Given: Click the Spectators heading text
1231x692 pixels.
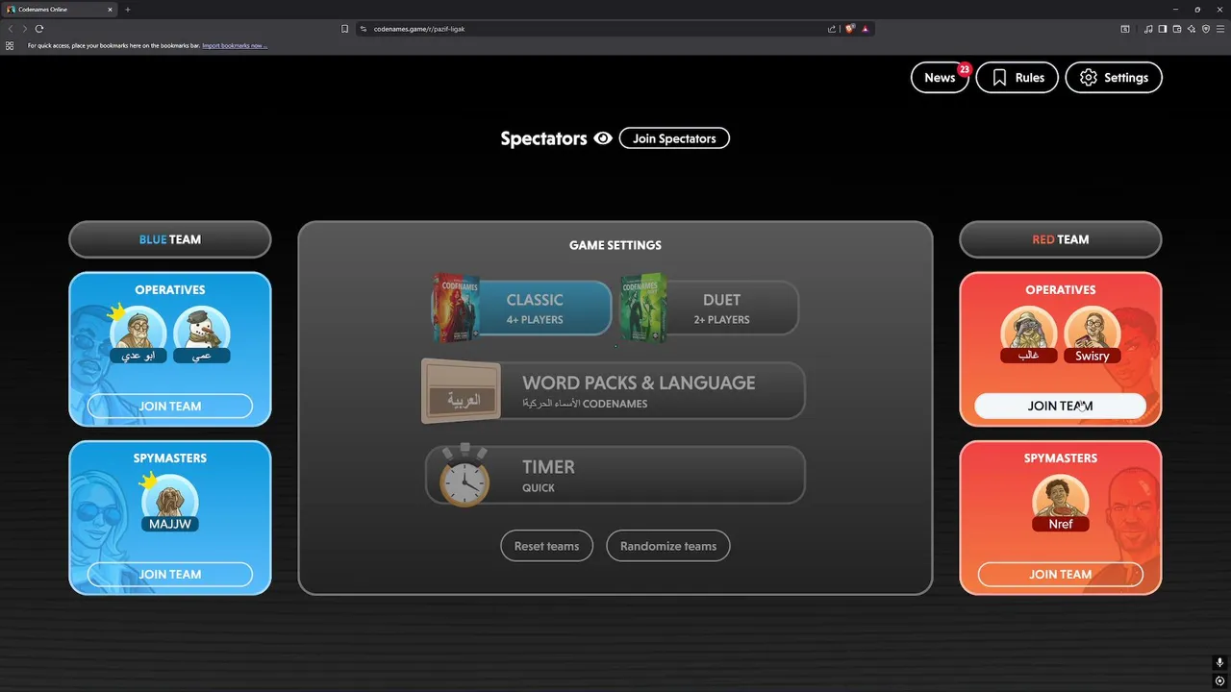Looking at the screenshot, I should point(543,138).
